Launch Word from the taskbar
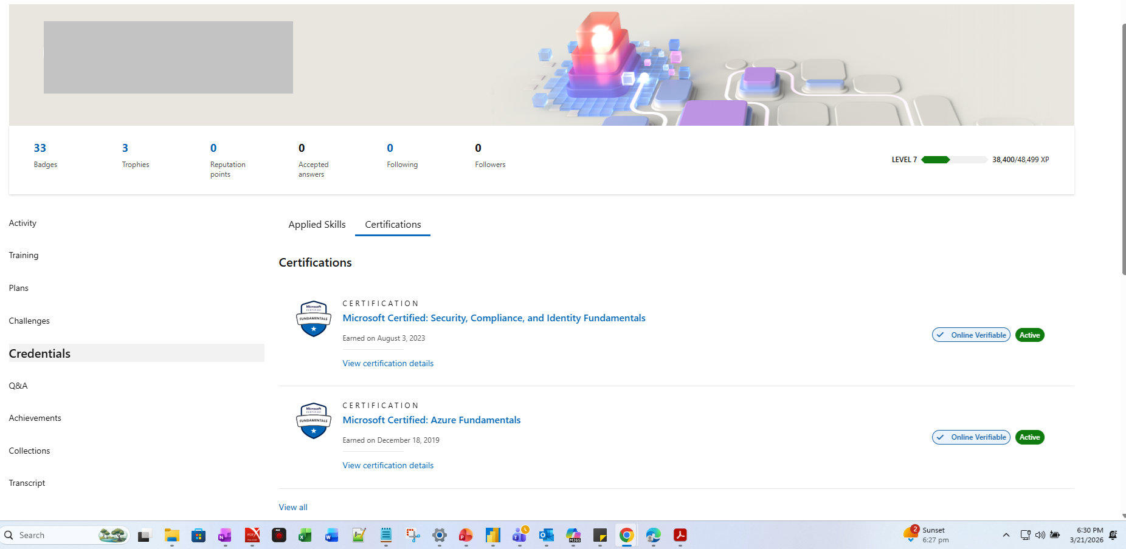Screen dimensions: 1126x549 click(332, 535)
